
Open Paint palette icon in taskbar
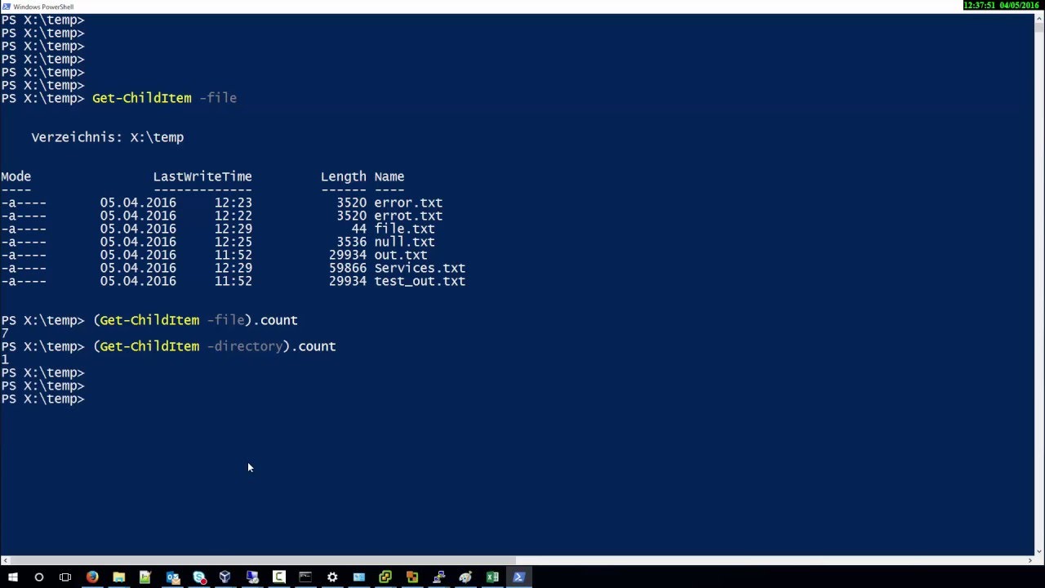click(x=465, y=577)
